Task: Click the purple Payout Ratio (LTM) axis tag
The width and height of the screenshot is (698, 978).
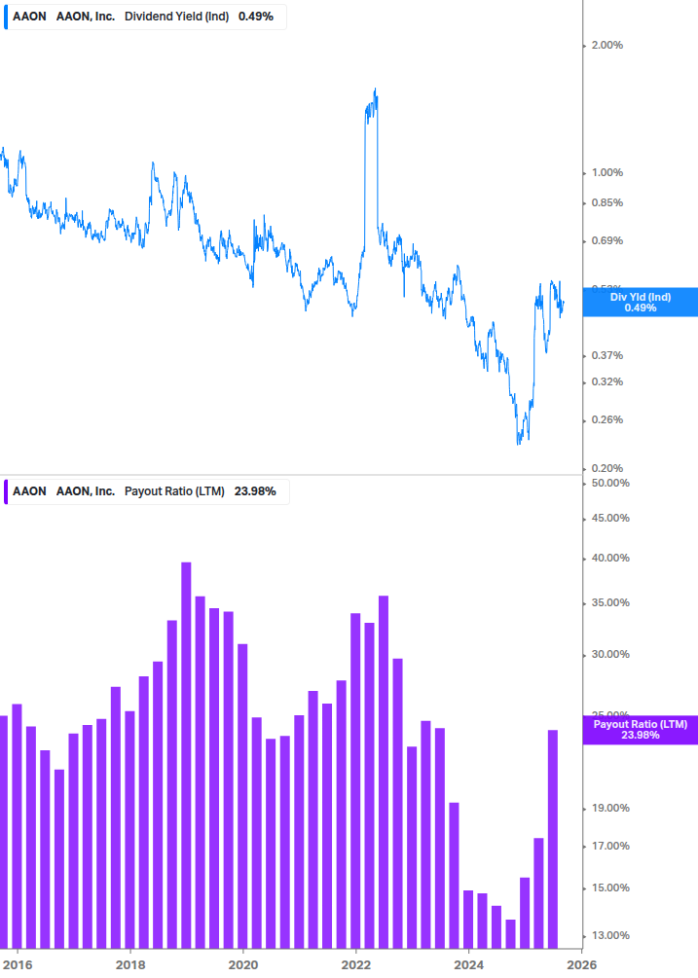Action: tap(640, 730)
